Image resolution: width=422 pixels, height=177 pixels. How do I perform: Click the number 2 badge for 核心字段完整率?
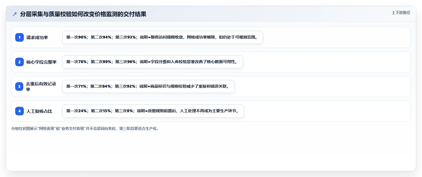[x=20, y=62]
